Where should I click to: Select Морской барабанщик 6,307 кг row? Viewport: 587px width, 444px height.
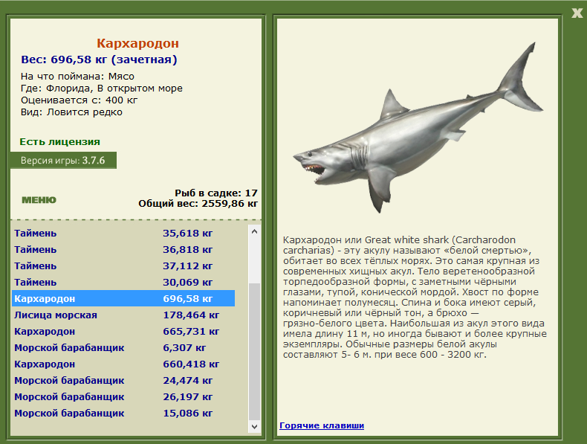(x=123, y=348)
